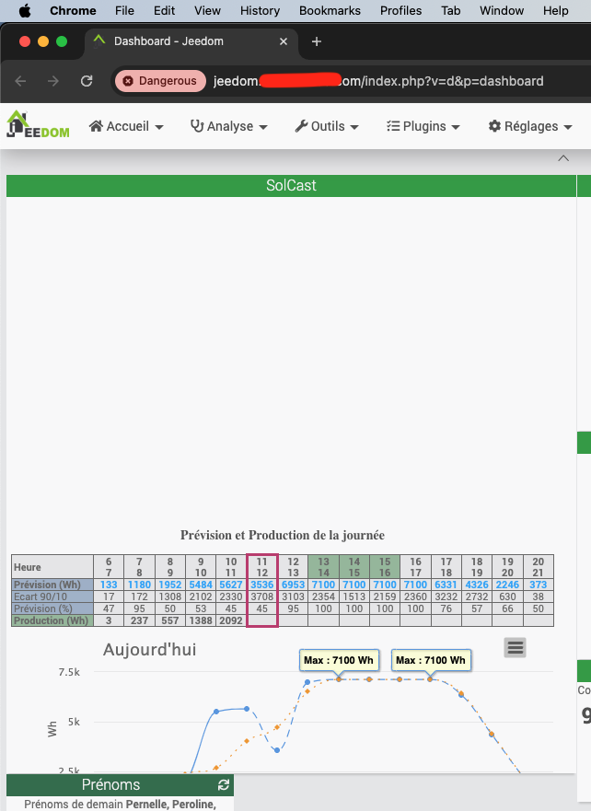
Task: Click the Prévision value 6953
Action: [293, 585]
